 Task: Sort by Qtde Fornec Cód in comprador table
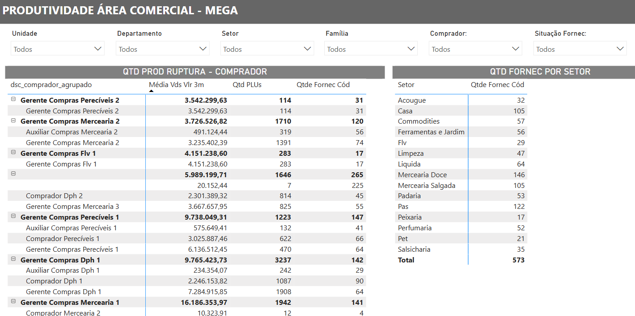pyautogui.click(x=323, y=85)
